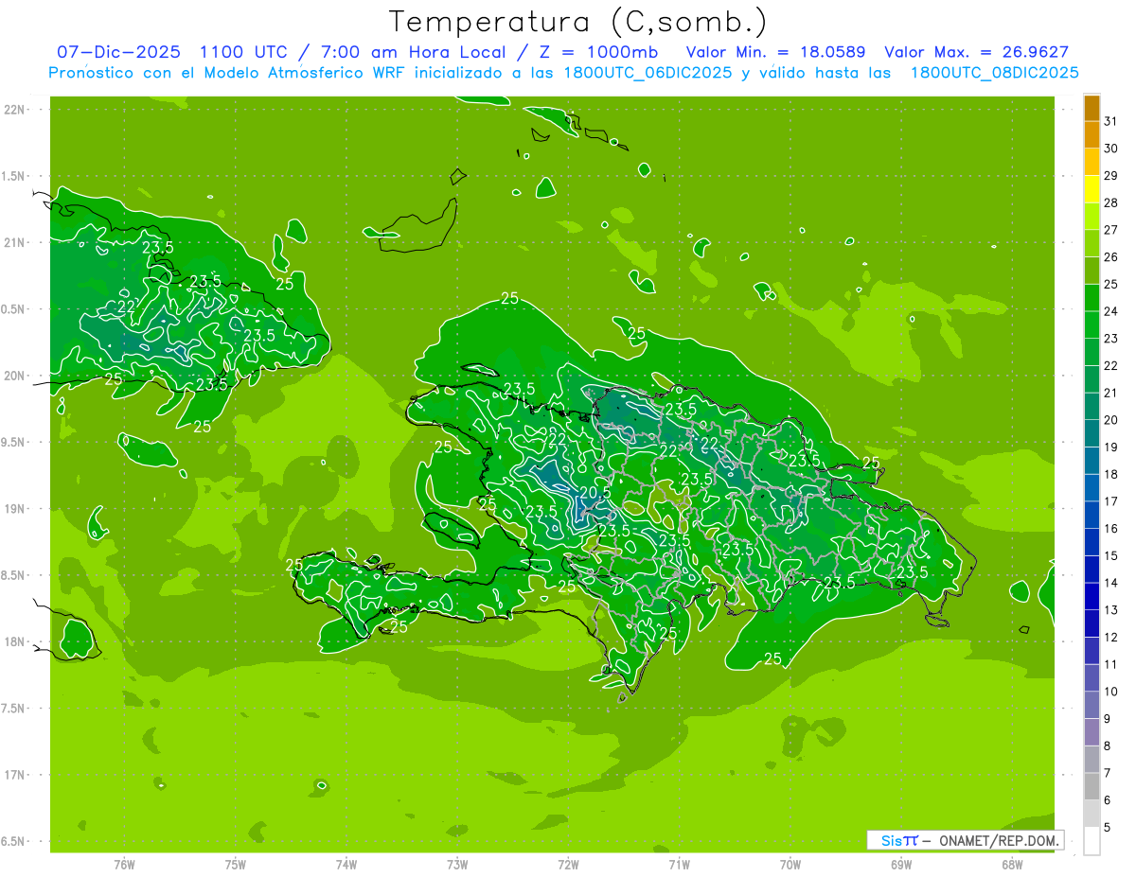Click the '71W' longitude axis label
The width and height of the screenshot is (1136, 877).
(679, 864)
